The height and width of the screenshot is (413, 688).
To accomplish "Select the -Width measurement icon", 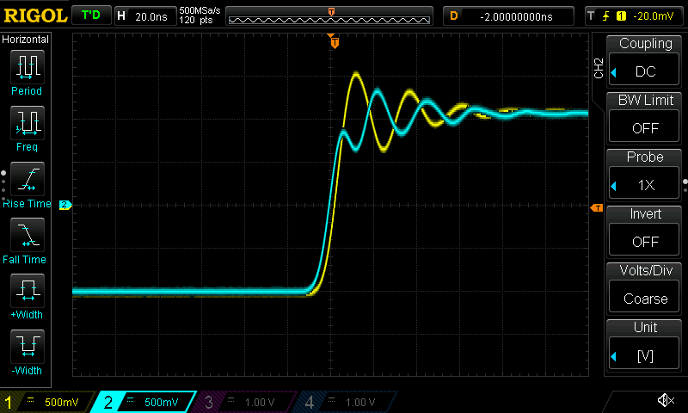I will point(28,346).
